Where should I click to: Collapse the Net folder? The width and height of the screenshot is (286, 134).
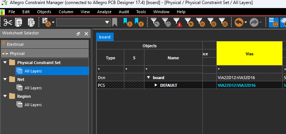pyautogui.click(x=5, y=79)
